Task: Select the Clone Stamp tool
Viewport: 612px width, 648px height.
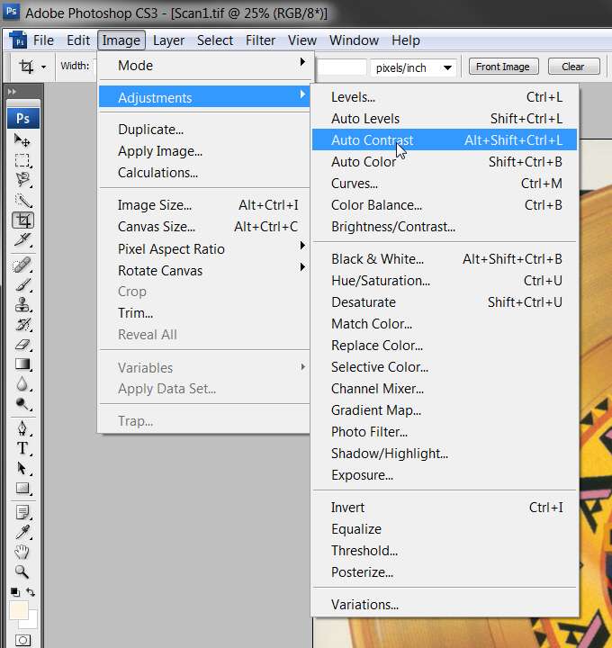Action: [22, 305]
